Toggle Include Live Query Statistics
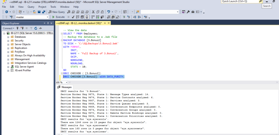Screen dimensions: 279x135 pos(98,17)
